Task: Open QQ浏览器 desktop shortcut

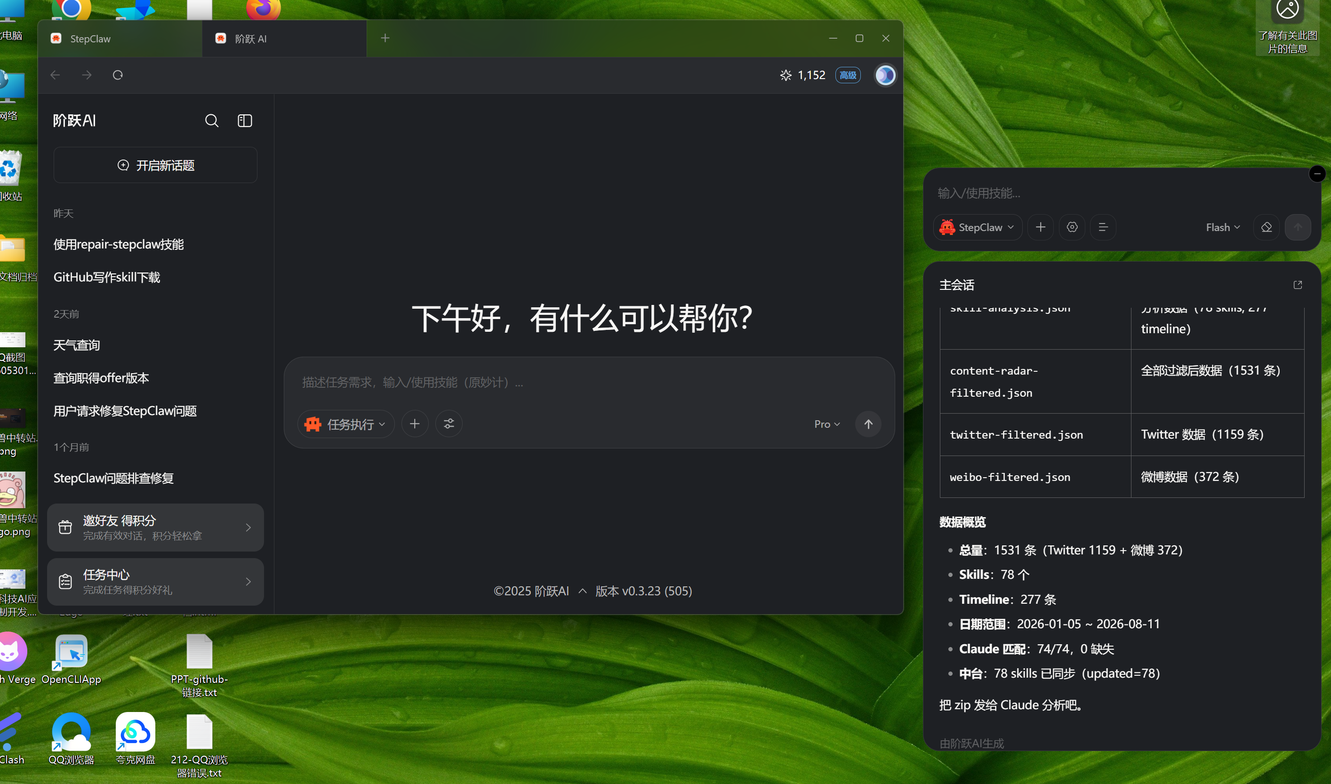Action: coord(72,738)
